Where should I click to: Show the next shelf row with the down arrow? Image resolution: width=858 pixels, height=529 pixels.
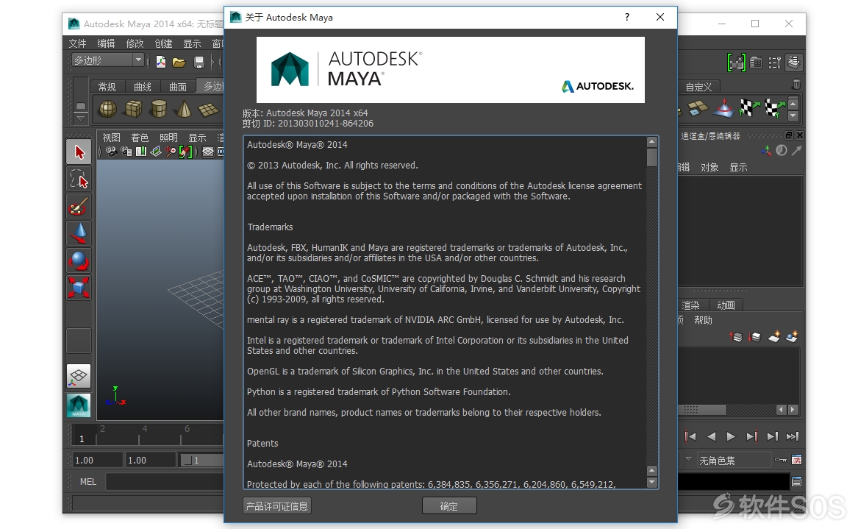click(x=793, y=116)
